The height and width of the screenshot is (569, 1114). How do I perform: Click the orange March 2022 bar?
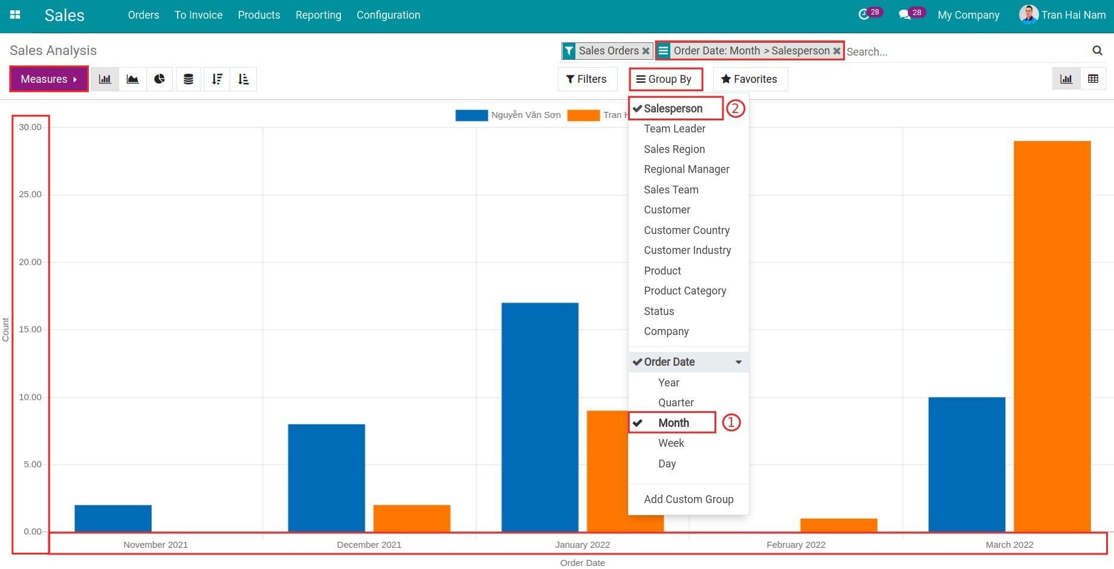[1052, 336]
